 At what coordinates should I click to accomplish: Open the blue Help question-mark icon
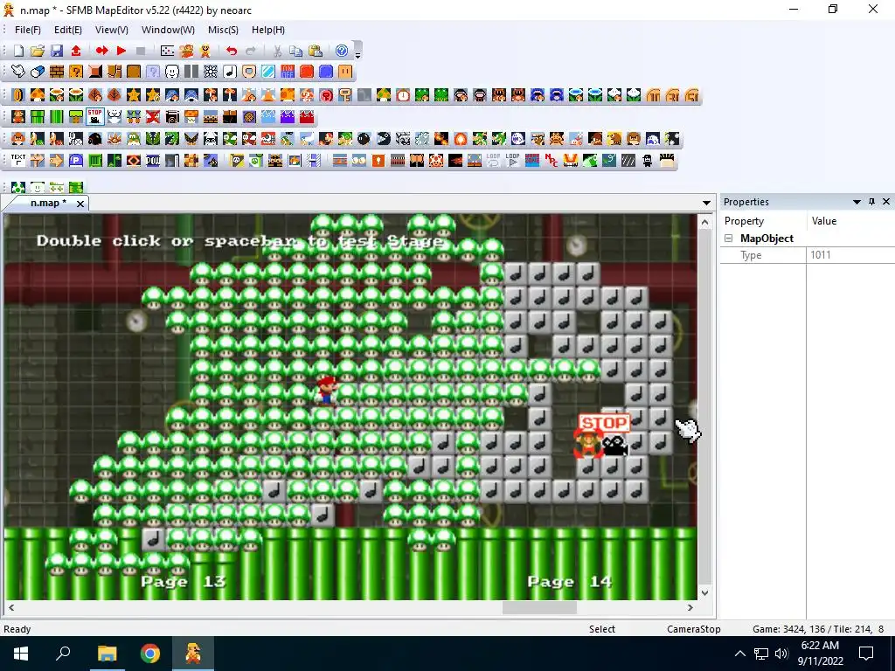tap(342, 51)
